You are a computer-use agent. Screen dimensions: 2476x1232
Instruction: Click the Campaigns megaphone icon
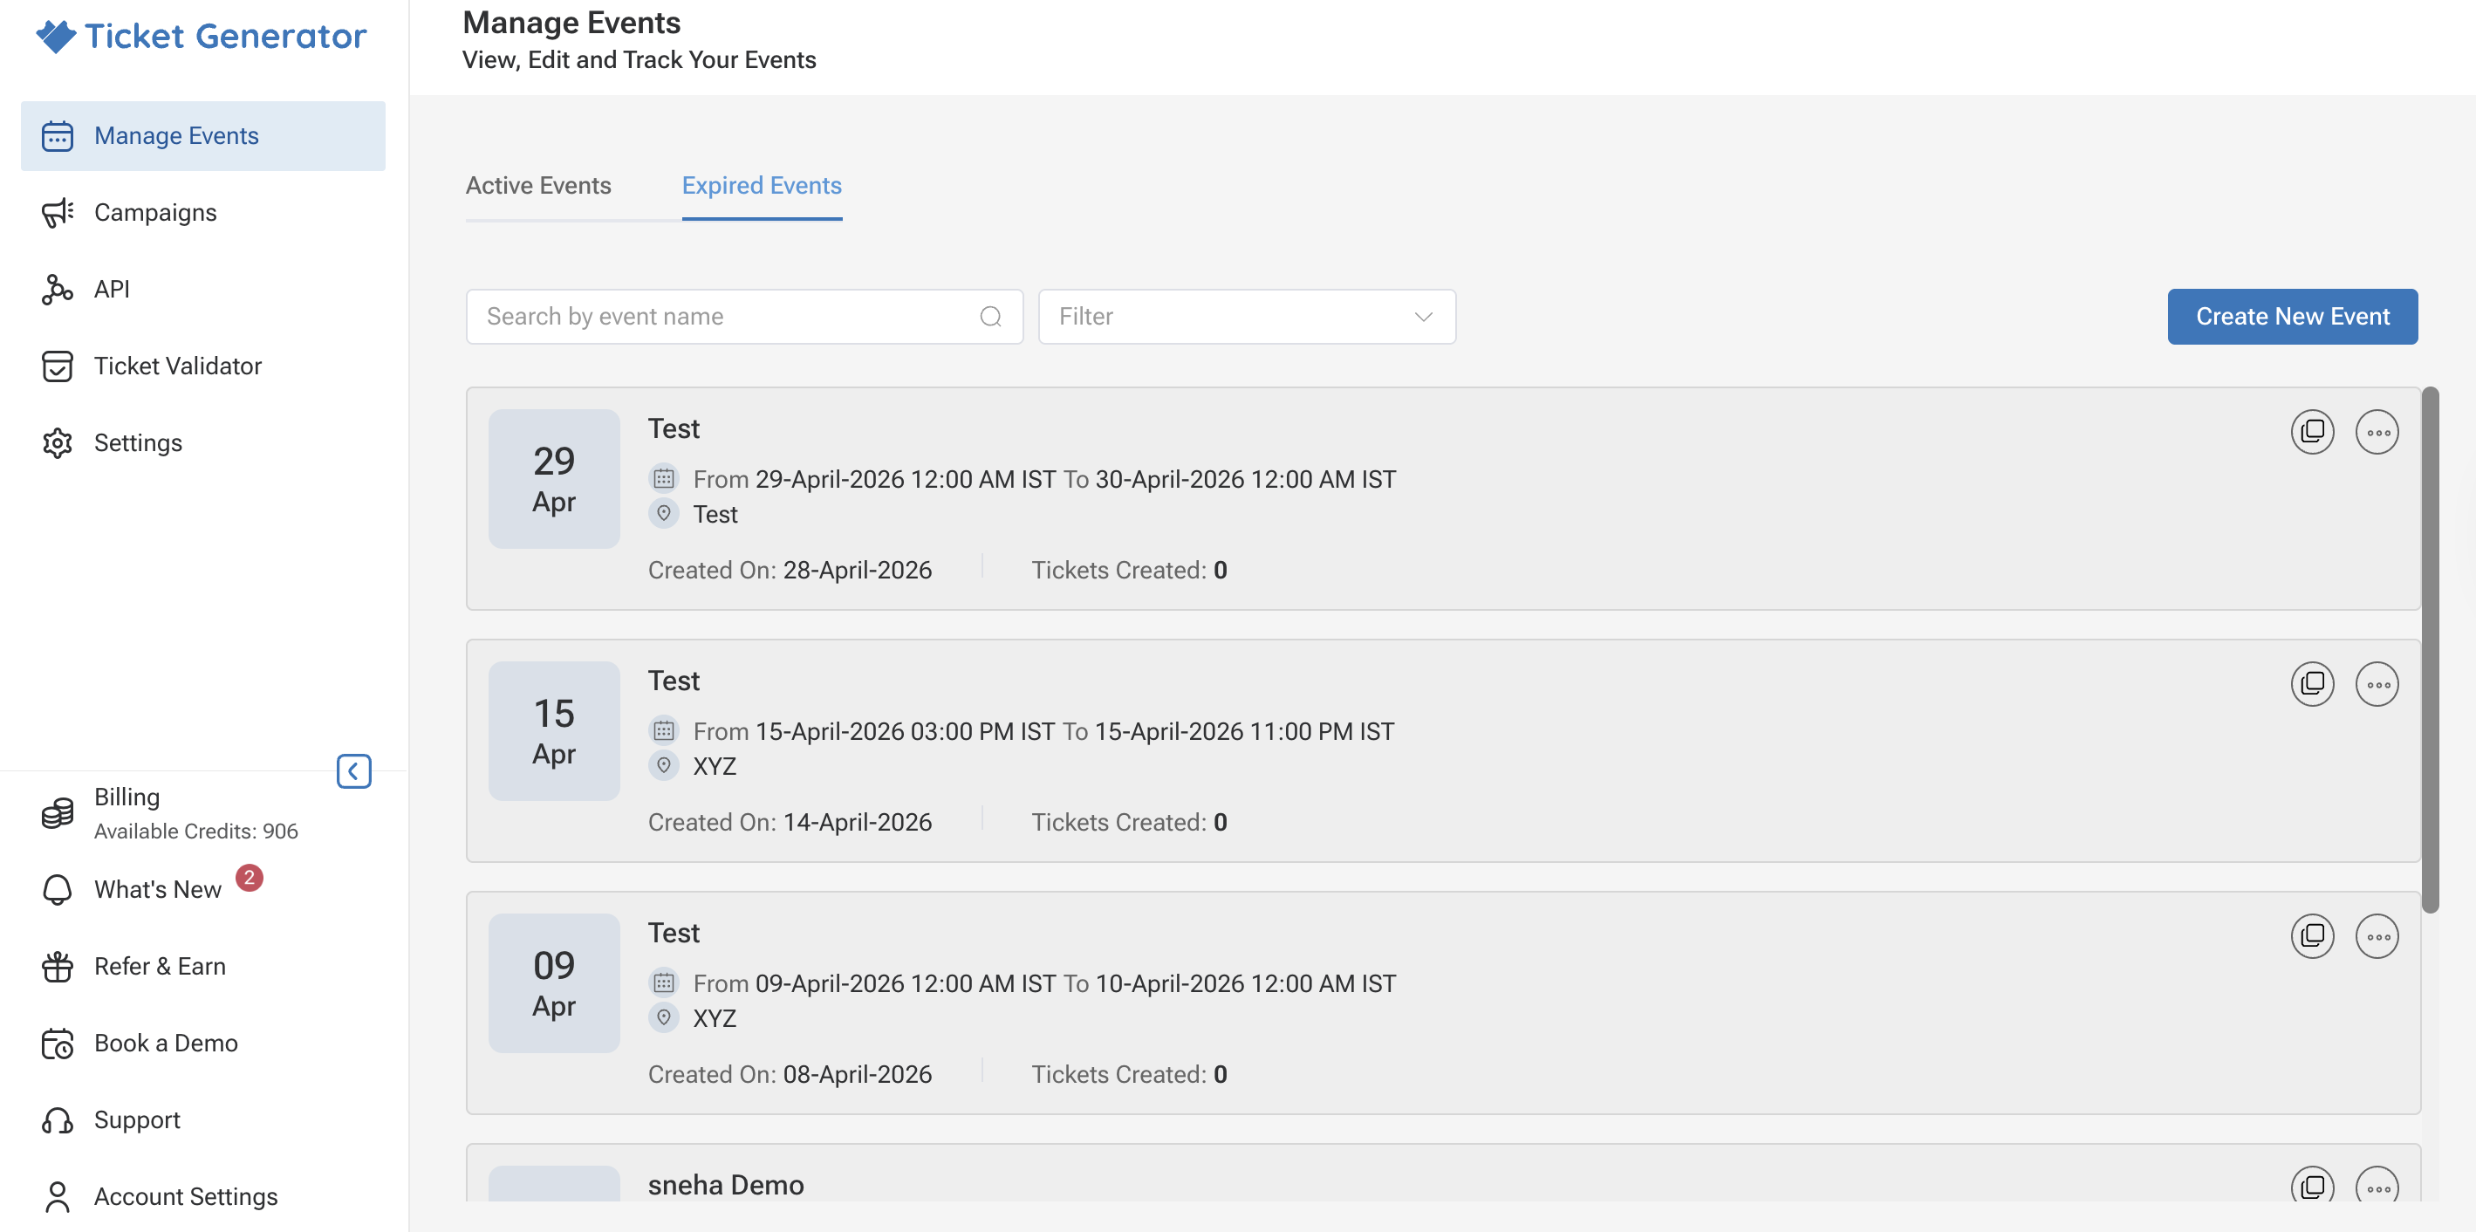click(58, 212)
